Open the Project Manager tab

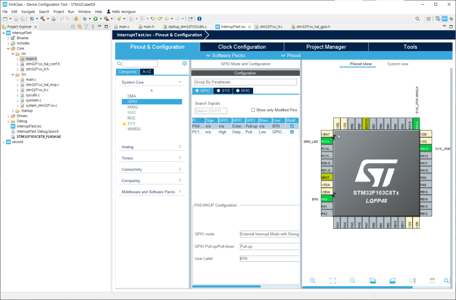click(326, 47)
